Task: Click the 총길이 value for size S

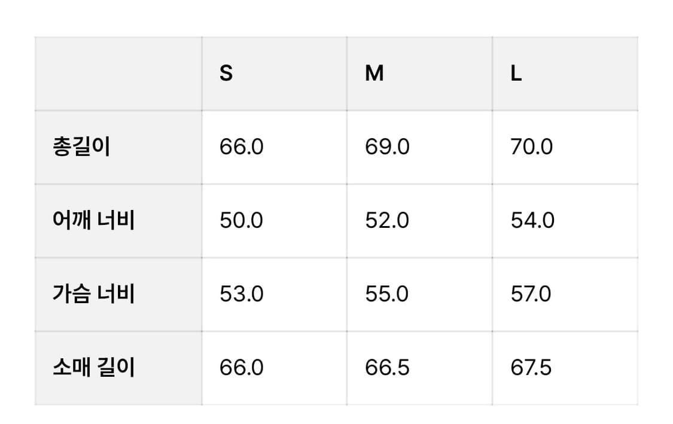Action: 241,147
